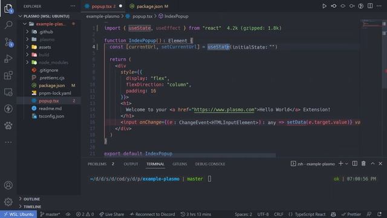Open the Explorer view in activity bar

click(8, 8)
